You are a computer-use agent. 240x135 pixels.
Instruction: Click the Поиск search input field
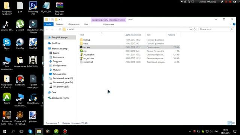pyautogui.click(x=216, y=29)
